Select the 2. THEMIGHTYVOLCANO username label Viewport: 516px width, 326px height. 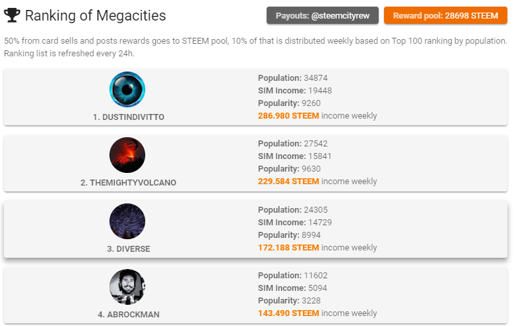pos(129,183)
